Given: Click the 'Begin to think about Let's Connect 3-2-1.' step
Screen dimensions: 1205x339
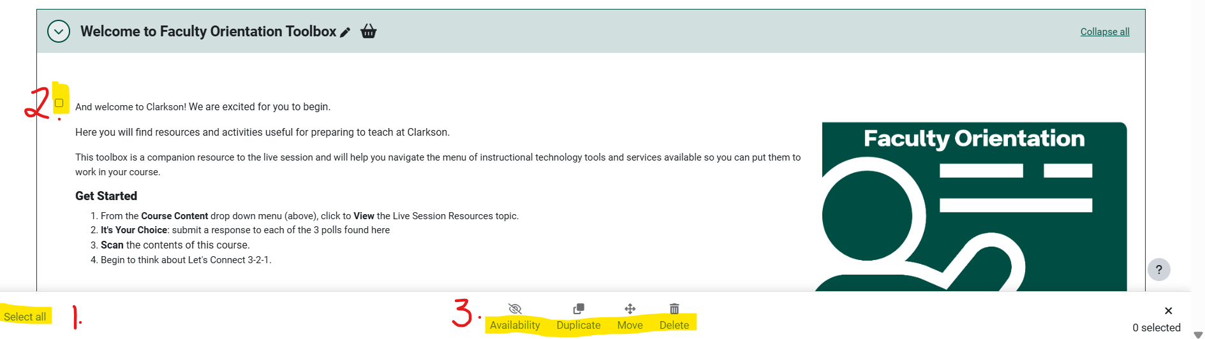Looking at the screenshot, I should coord(186,260).
